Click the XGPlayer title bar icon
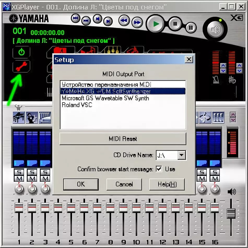This screenshot has height=248, width=248. 7,7
